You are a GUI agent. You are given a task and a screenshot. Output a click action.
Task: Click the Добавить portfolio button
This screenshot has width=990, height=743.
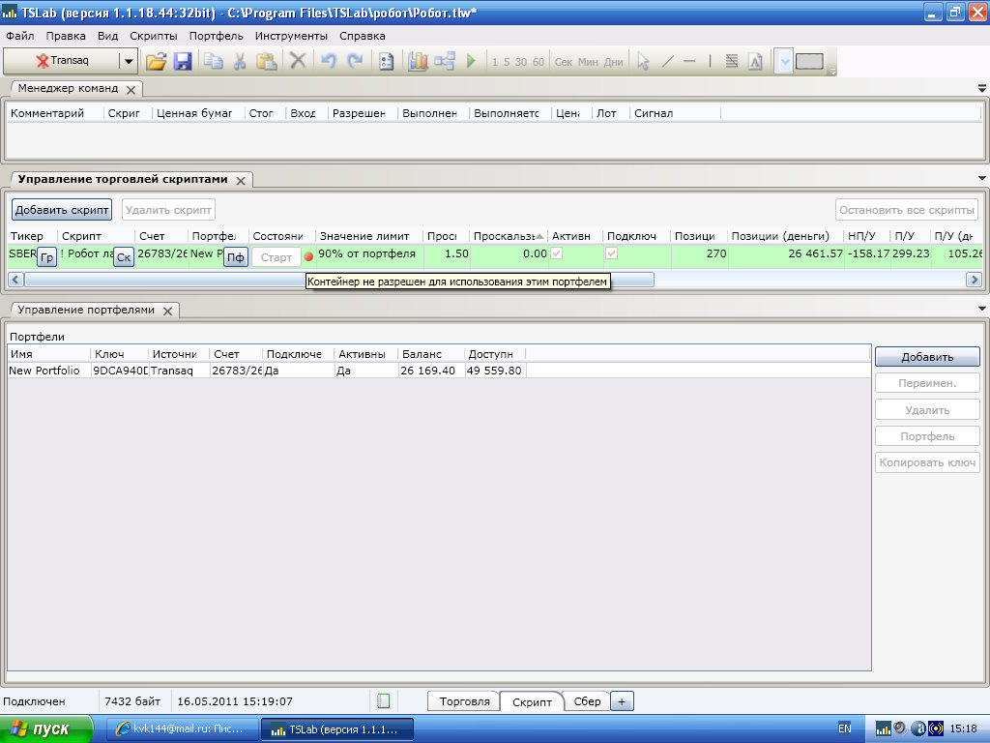pyautogui.click(x=927, y=357)
